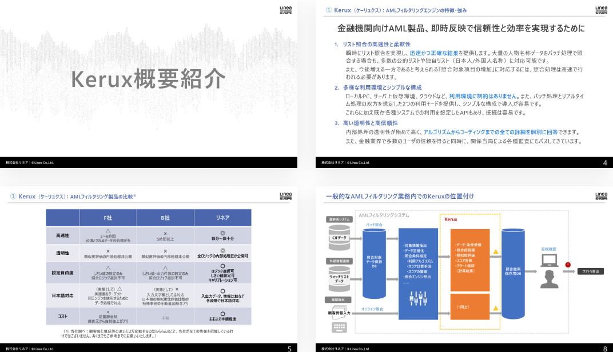The width and height of the screenshot is (613, 352).
Task: Click the 顧客情報入力 label
Action: pos(339,313)
